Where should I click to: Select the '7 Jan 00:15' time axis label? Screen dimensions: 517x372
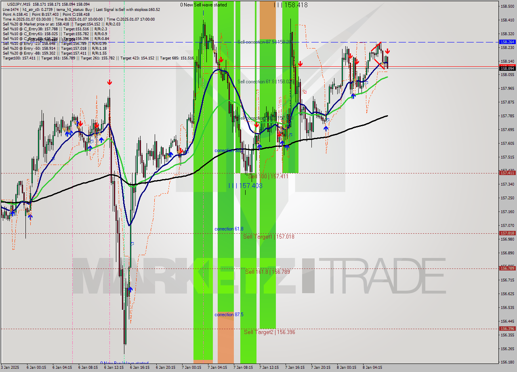click(191, 368)
